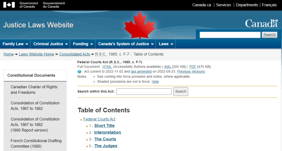Screen dimensions: 282x151
Task: Switch language to Français
Action: coord(269,5)
